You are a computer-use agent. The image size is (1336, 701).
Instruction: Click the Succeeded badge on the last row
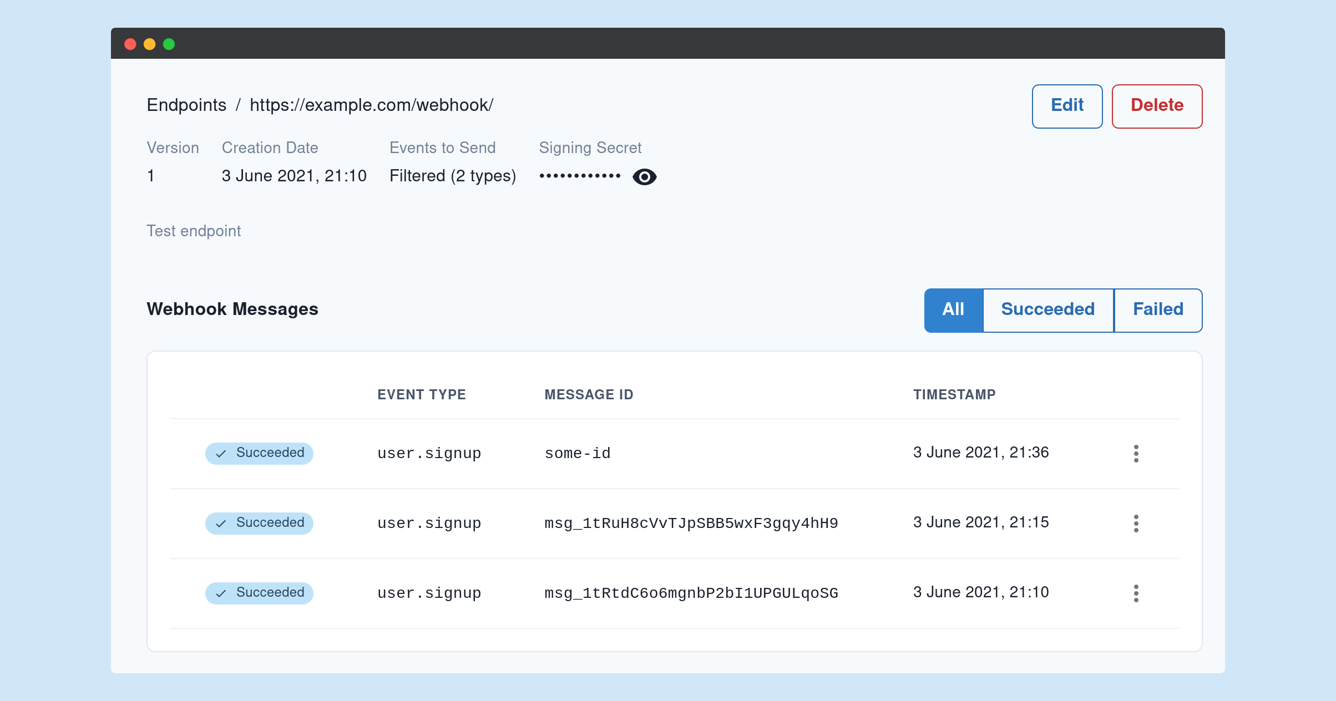tap(259, 593)
